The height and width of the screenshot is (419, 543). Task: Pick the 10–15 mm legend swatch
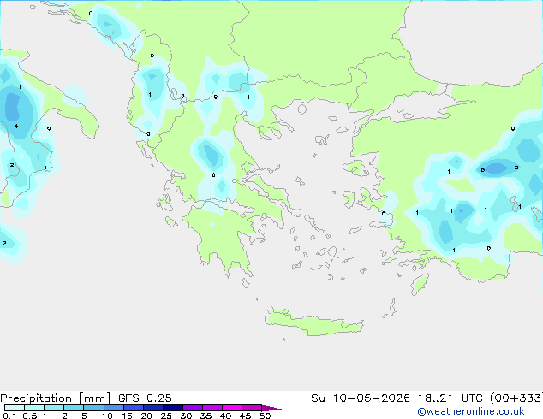click(113, 408)
